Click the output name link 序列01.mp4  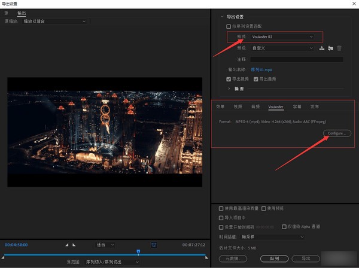click(x=262, y=69)
